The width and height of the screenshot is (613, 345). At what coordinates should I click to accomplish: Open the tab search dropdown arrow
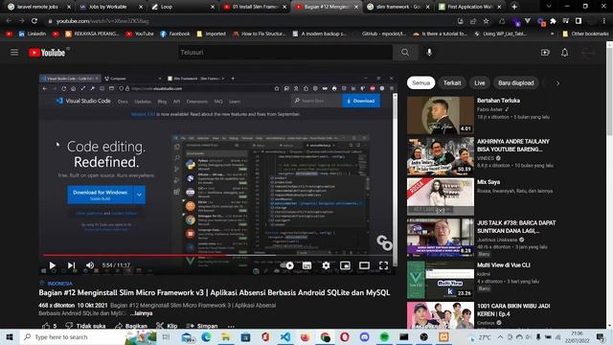(x=549, y=7)
